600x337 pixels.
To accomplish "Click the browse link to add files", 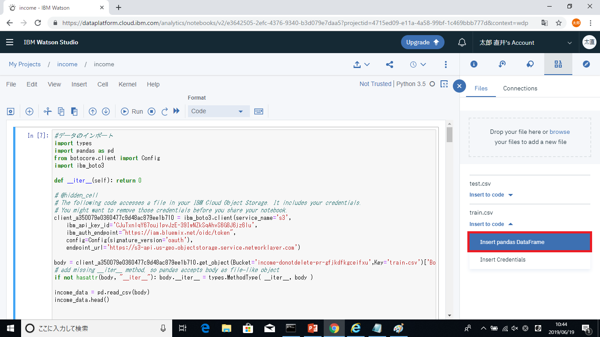I will (x=560, y=132).
